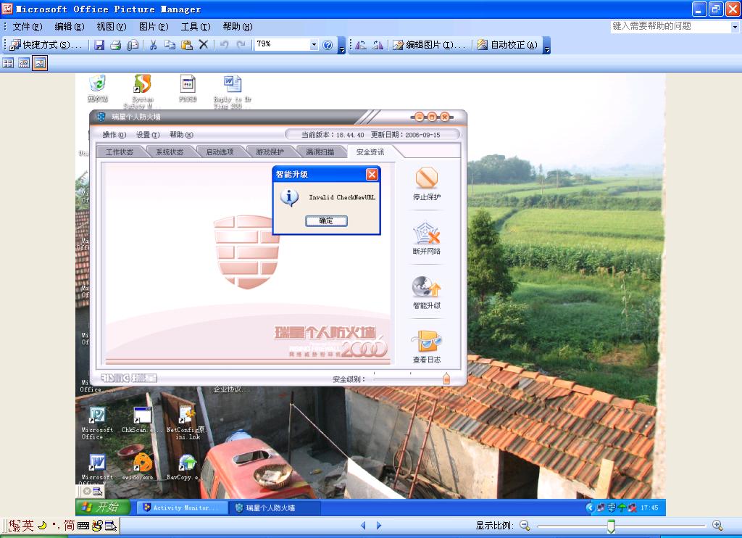Expand the zoom percentage dropdown arrow
The height and width of the screenshot is (538, 742).
[x=314, y=45]
